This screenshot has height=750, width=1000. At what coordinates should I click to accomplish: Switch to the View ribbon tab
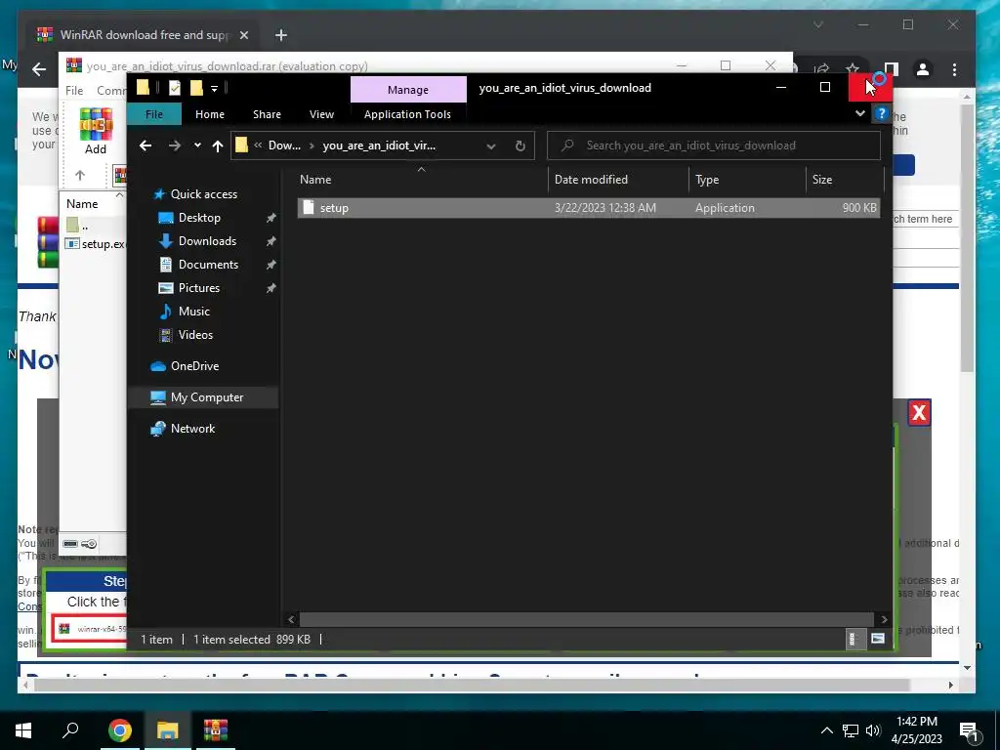tap(321, 114)
